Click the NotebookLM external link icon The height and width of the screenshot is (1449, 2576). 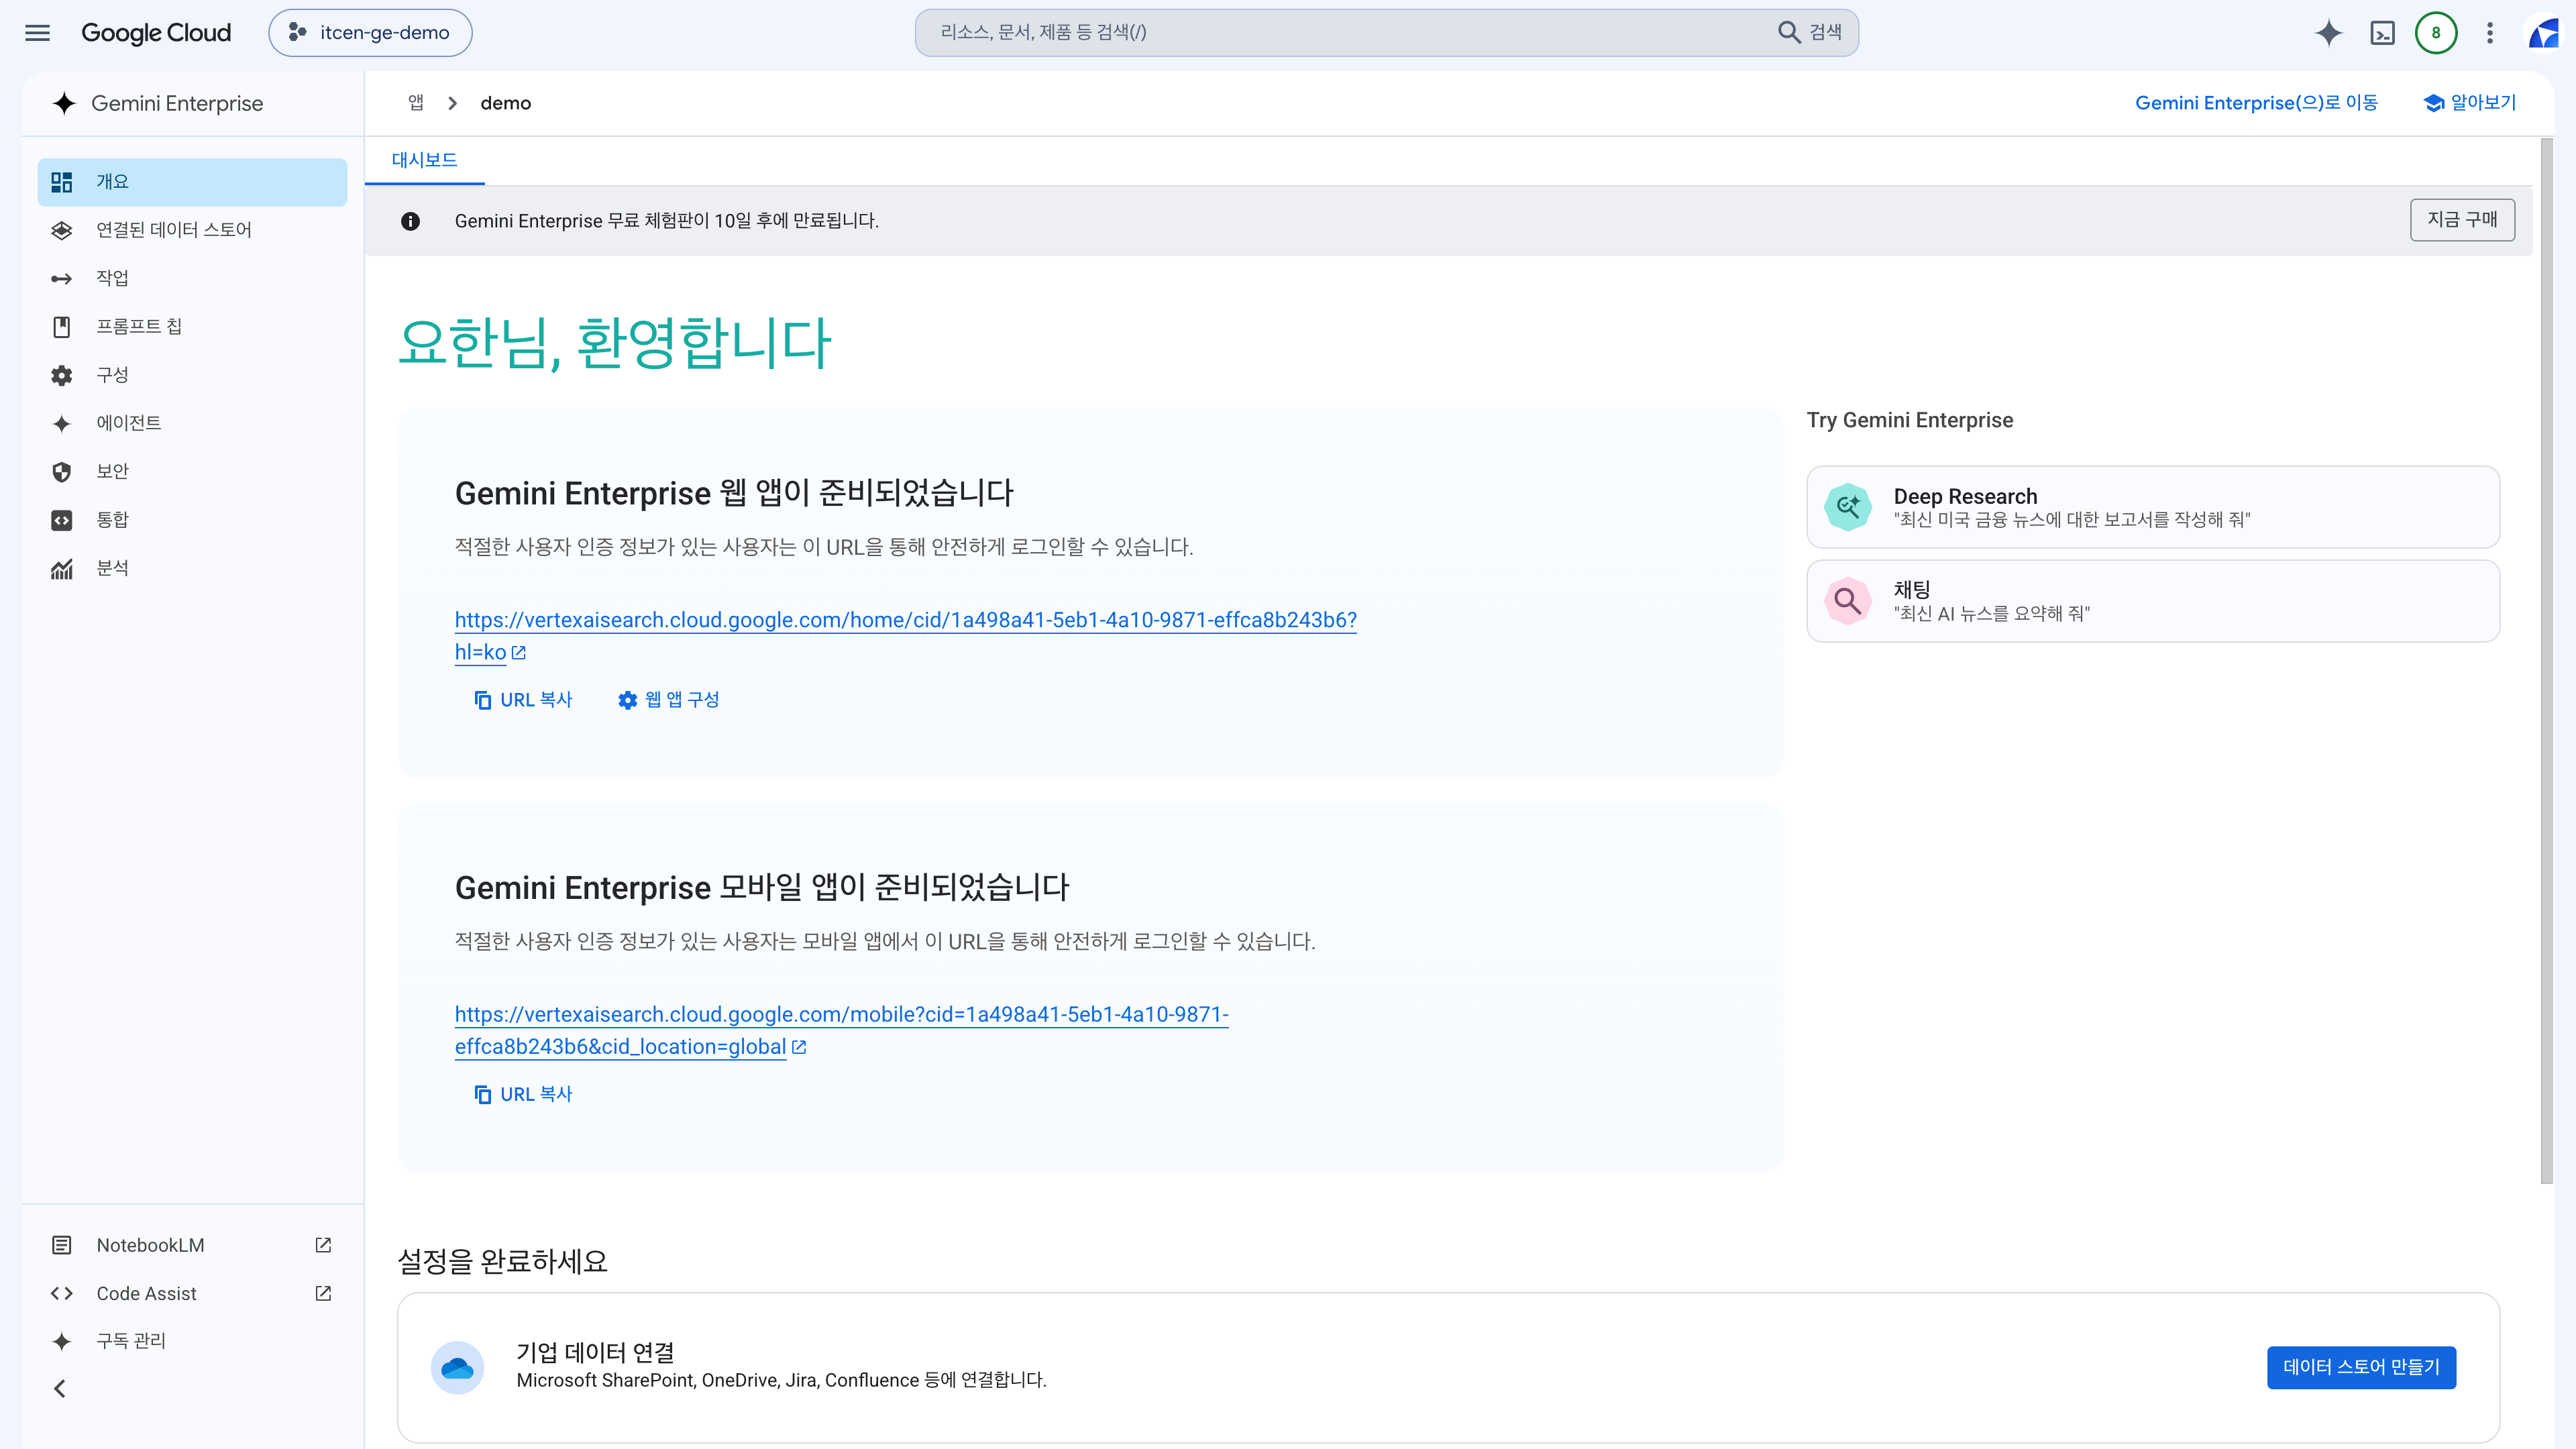(x=323, y=1245)
